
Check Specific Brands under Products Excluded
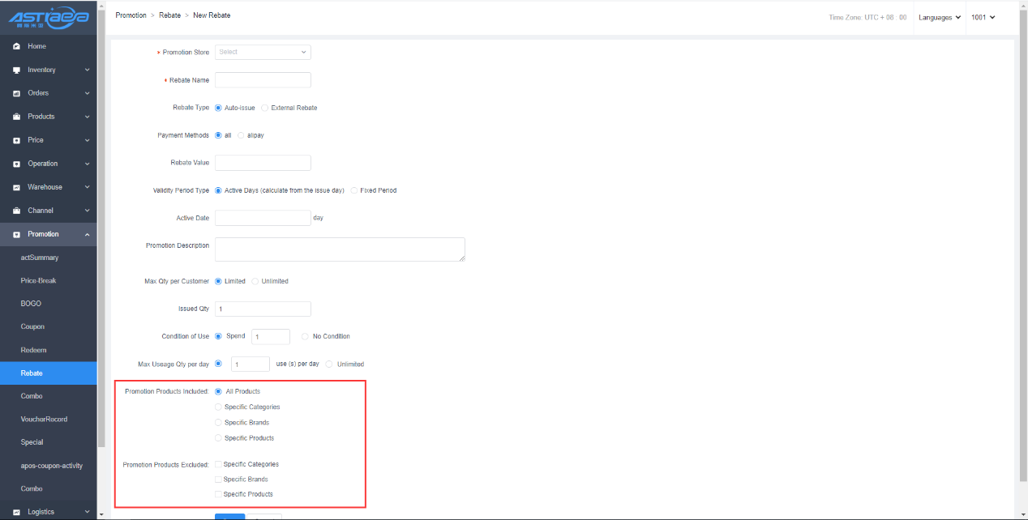click(x=218, y=480)
